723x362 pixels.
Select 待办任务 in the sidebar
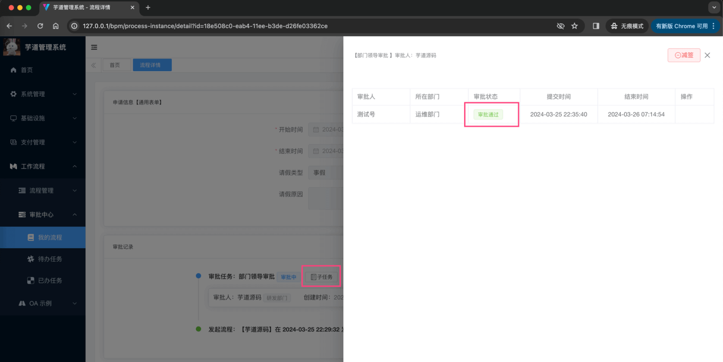pos(50,259)
